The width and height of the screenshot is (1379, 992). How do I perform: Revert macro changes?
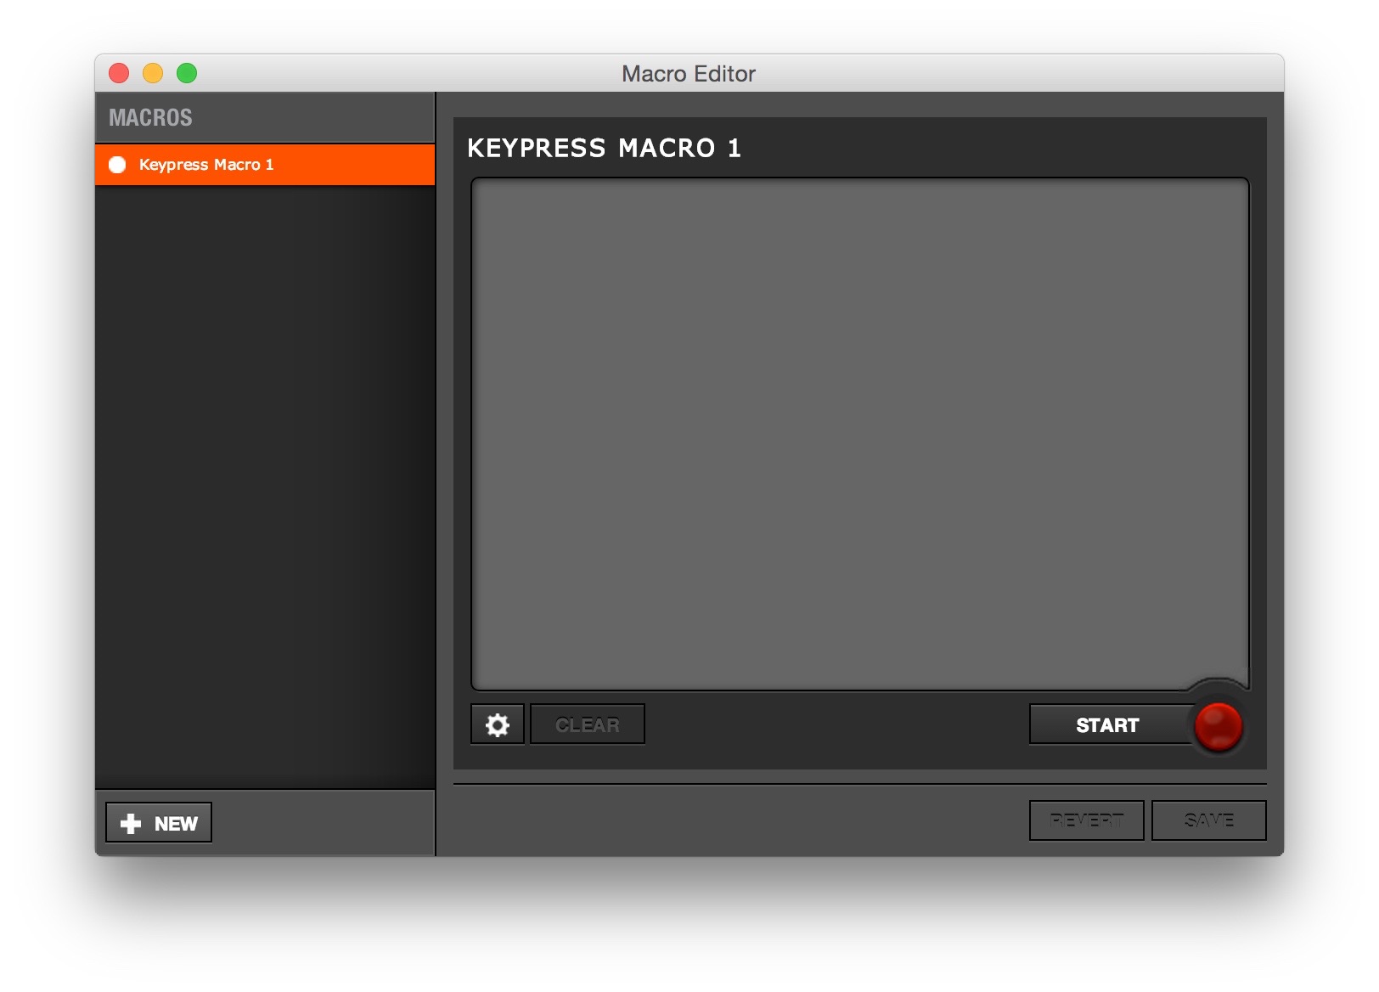click(1086, 820)
